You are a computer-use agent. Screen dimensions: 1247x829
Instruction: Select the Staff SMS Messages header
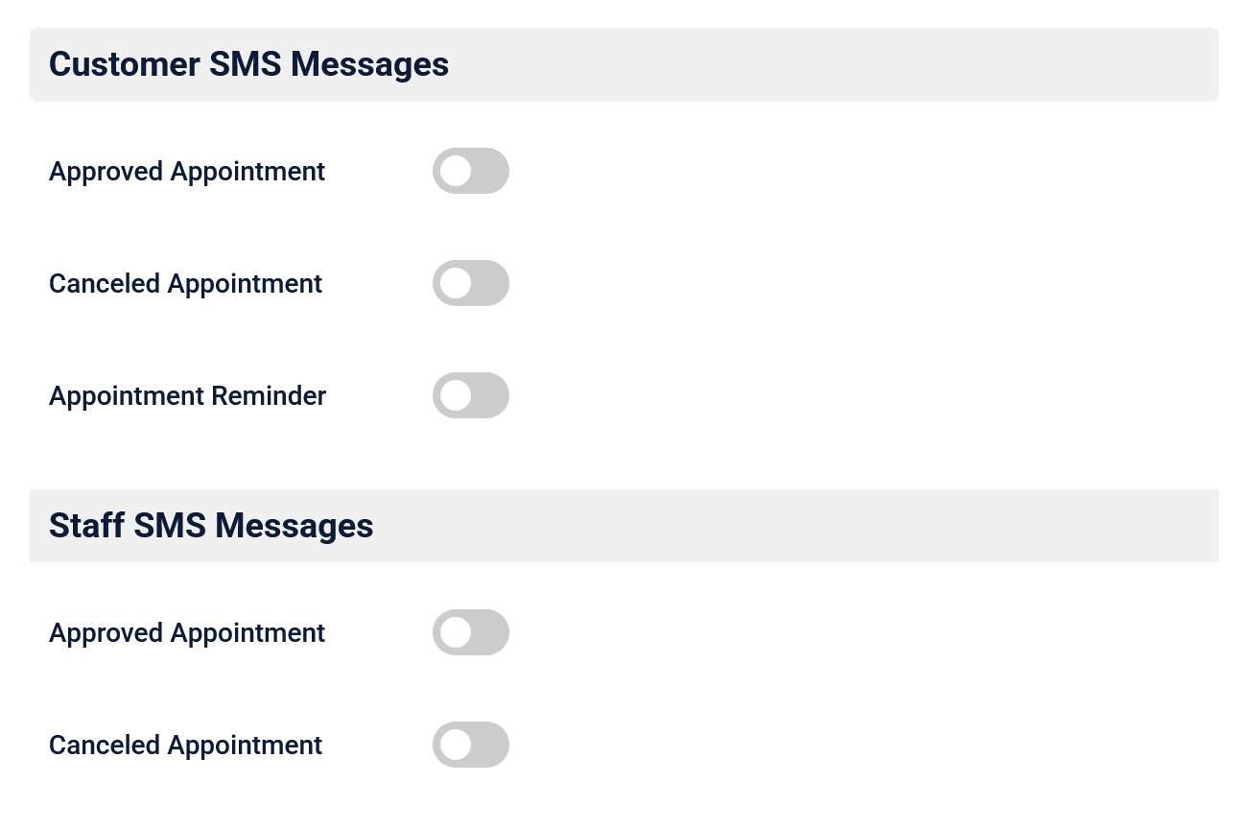pyautogui.click(x=211, y=526)
